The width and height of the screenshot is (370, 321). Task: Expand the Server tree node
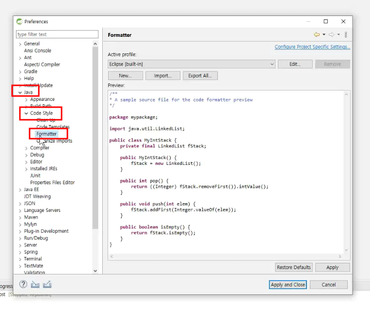click(20, 245)
